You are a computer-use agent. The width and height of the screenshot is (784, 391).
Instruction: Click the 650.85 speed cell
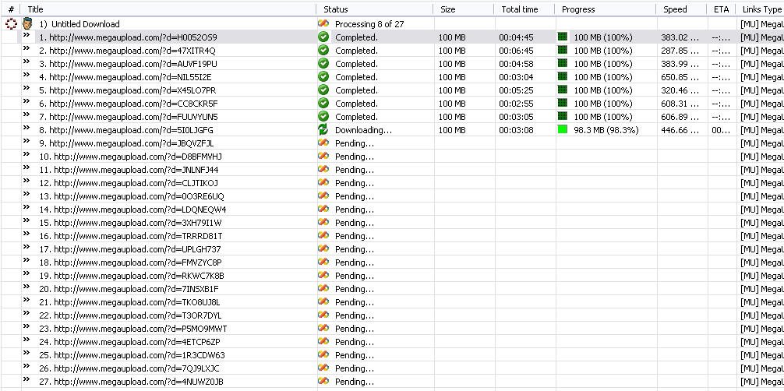click(x=680, y=77)
